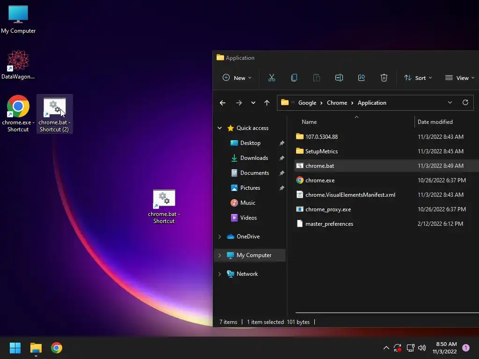Expand the OneDrive tree node
The image size is (479, 359).
click(220, 237)
